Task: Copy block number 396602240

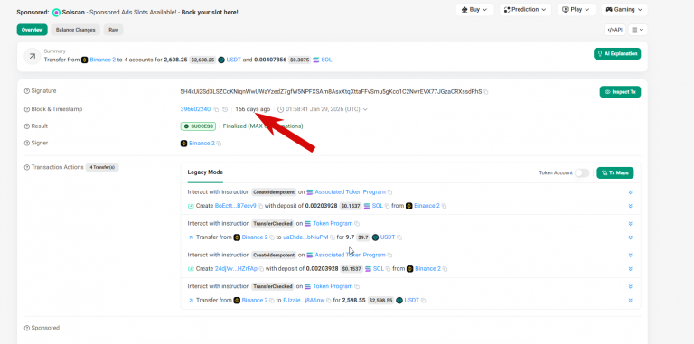Action: [216, 109]
